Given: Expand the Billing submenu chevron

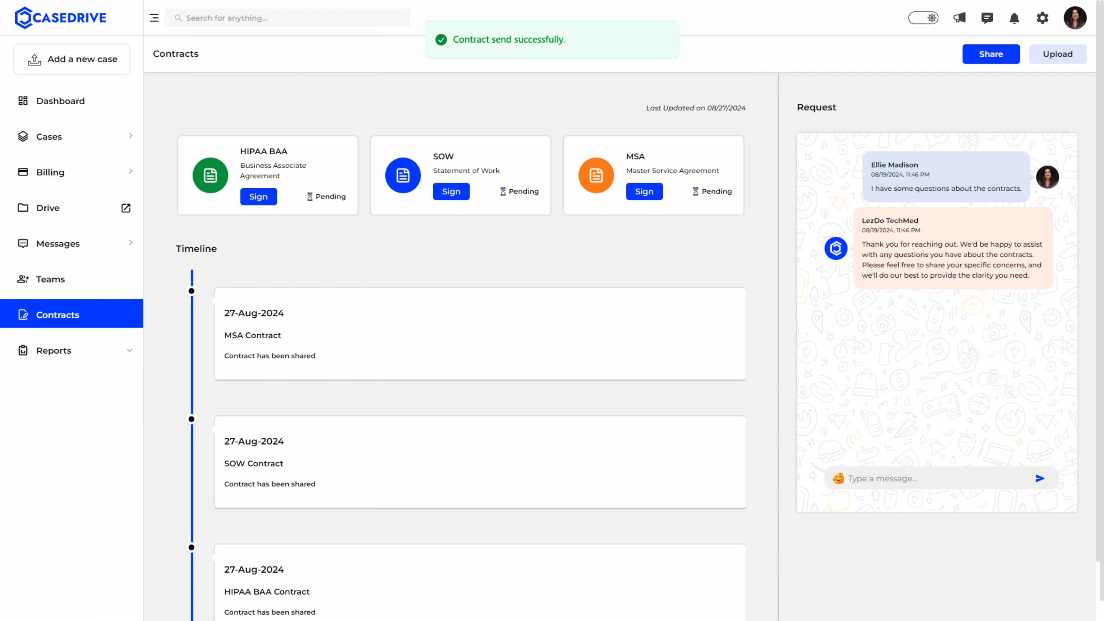Looking at the screenshot, I should (x=130, y=171).
